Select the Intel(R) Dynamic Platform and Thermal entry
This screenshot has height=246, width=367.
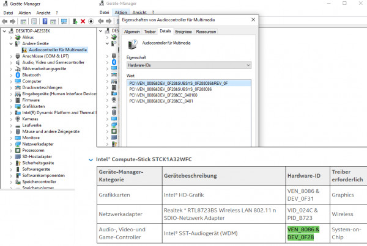pos(59,112)
